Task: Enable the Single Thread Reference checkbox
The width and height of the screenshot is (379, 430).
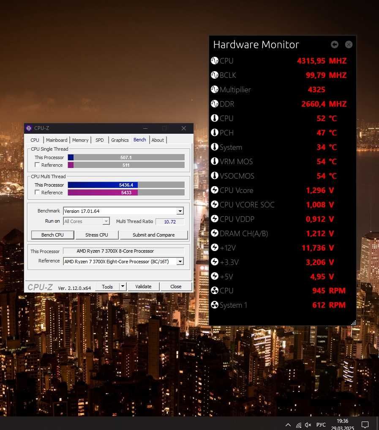Action: 37,165
